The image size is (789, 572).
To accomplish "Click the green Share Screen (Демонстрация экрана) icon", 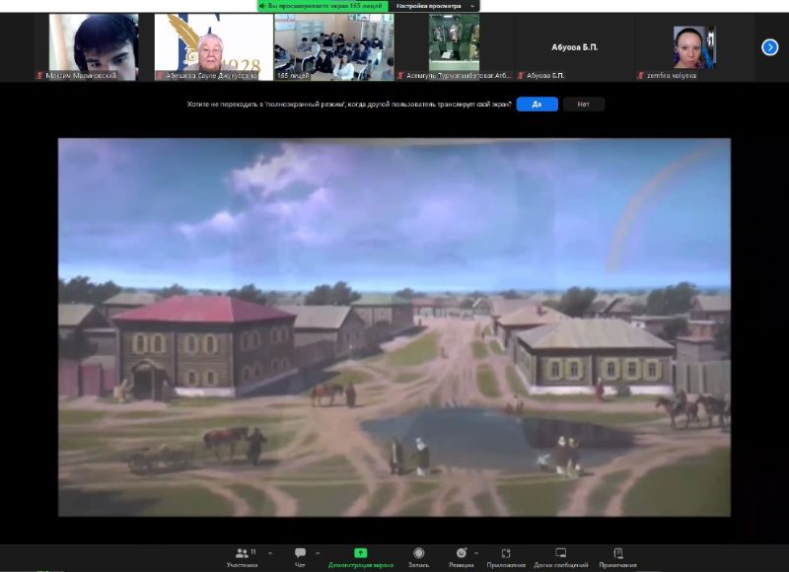I will (360, 553).
